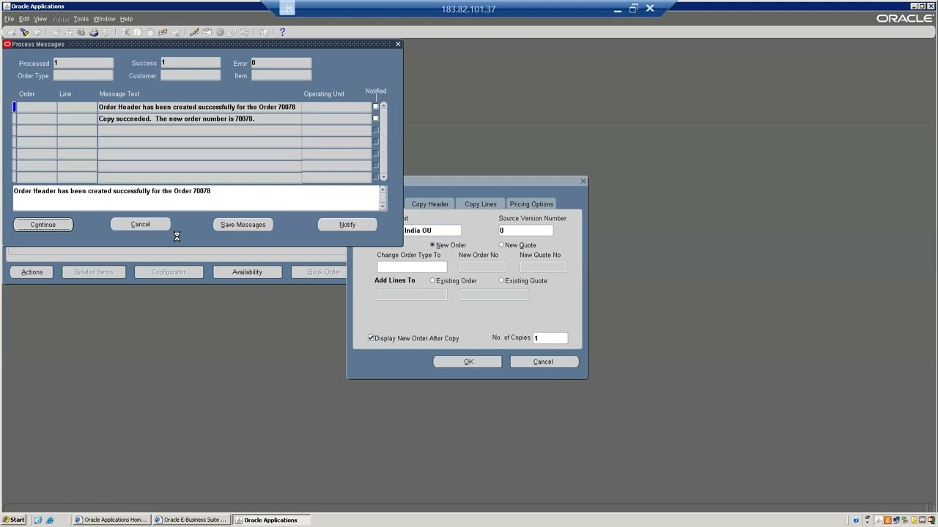Click the Zoom toolbar icon
Viewport: 938px width, 527px height.
(x=207, y=32)
